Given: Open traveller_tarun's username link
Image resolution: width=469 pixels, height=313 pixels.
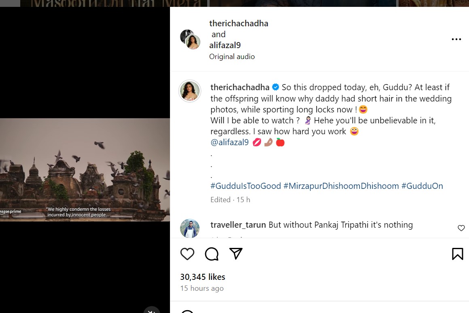Looking at the screenshot, I should click(x=238, y=225).
